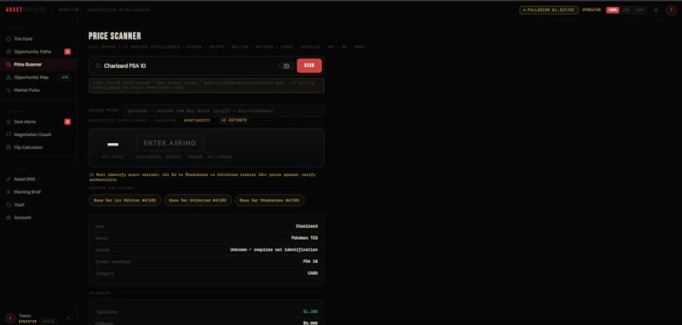Click the search magnifier icon inside scanner field
Image resolution: width=682 pixels, height=325 pixels.
98,66
